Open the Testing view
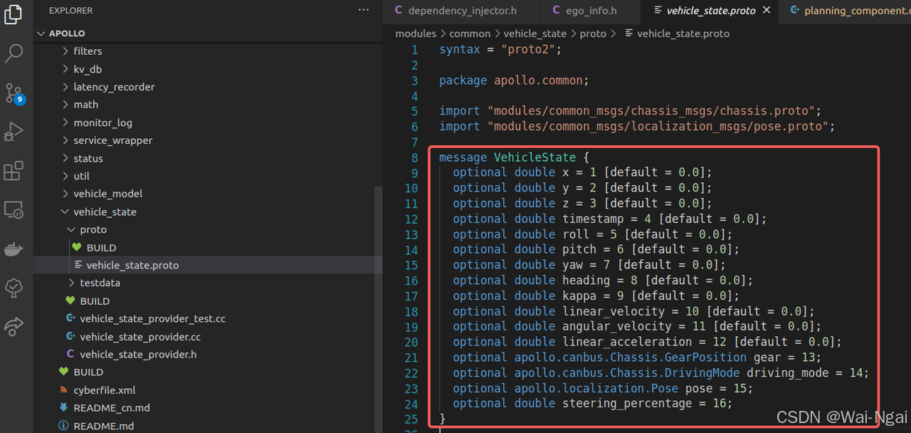The height and width of the screenshot is (433, 911). click(15, 288)
